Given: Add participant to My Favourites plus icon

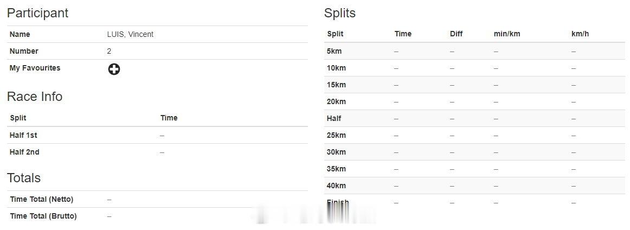Looking at the screenshot, I should tap(114, 69).
